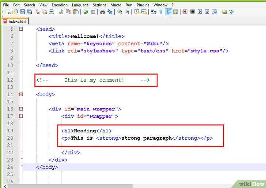Cut selection with the scissors icon
This screenshot has width=266, height=188.
(x=61, y=12)
